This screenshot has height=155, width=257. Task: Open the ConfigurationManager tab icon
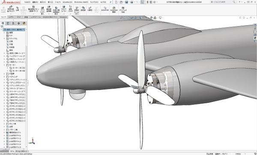(13, 23)
